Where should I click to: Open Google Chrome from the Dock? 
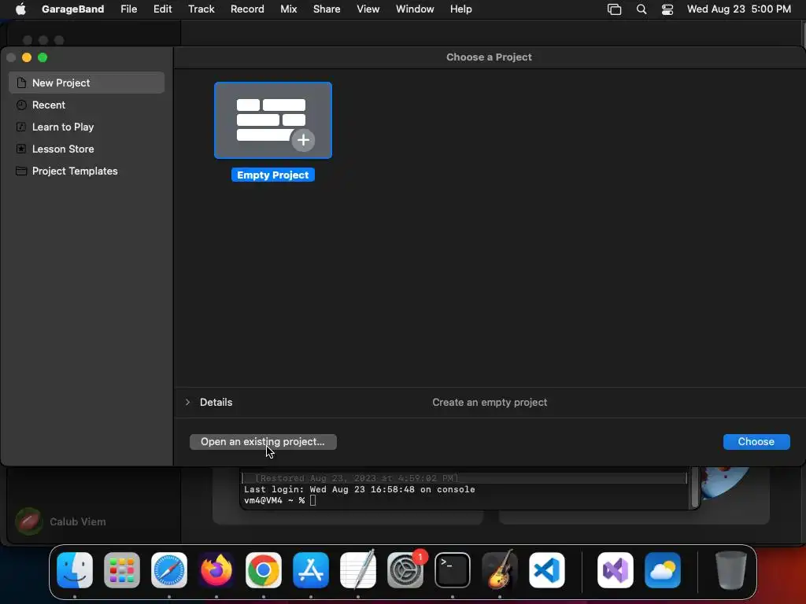click(x=264, y=570)
